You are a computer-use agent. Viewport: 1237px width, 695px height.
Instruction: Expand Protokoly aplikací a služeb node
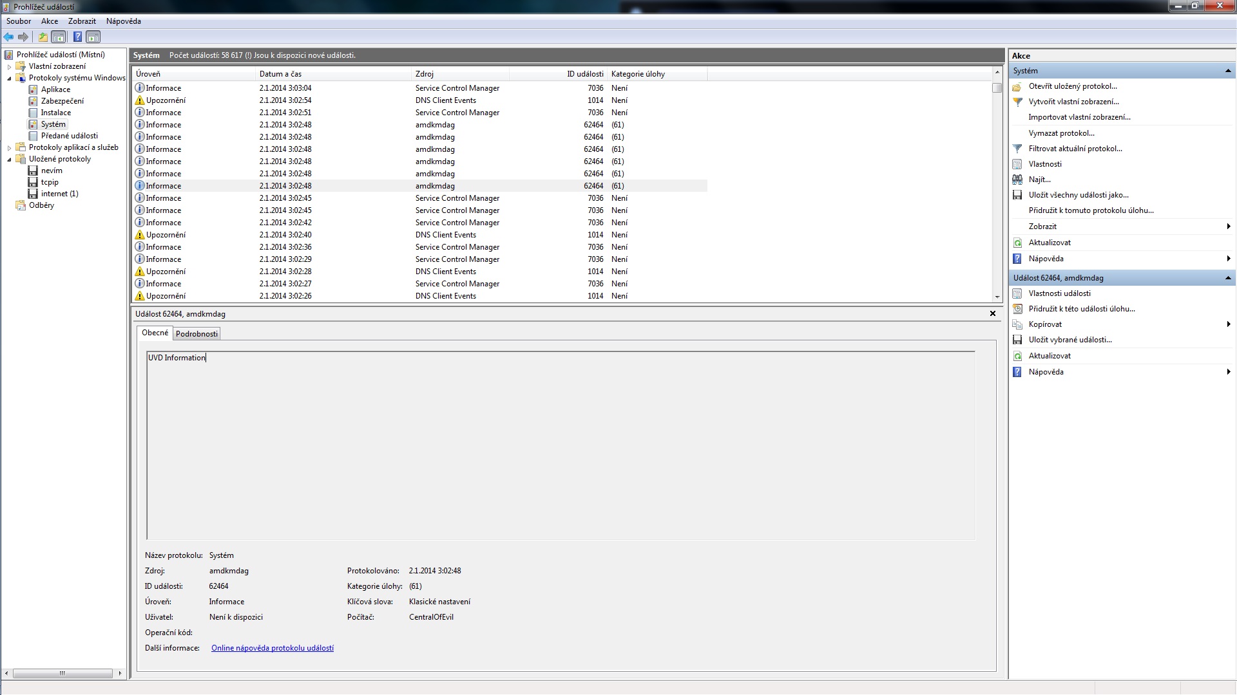point(9,147)
